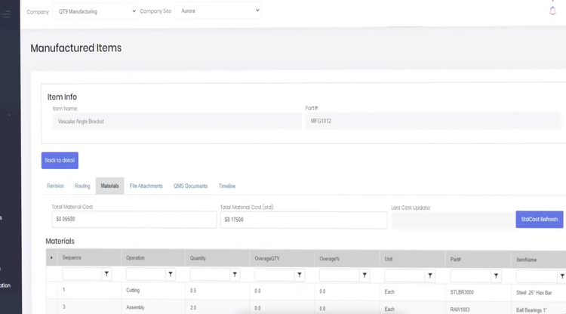Image resolution: width=566 pixels, height=314 pixels.
Task: Open the File Attachments tab
Action: [146, 186]
